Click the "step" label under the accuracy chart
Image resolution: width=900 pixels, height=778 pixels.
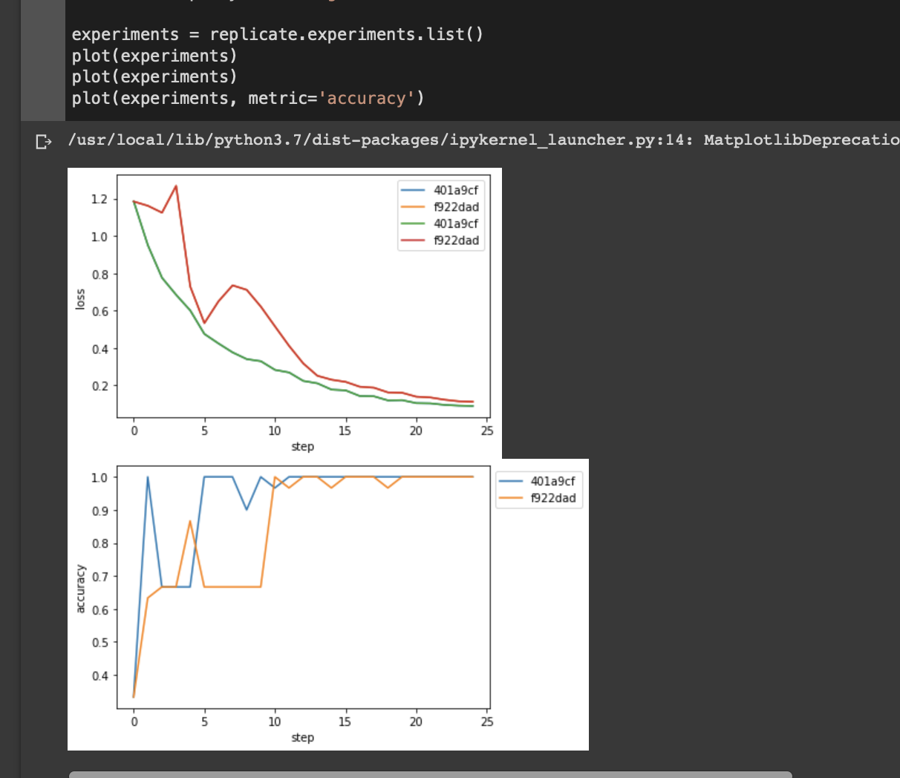pos(302,737)
